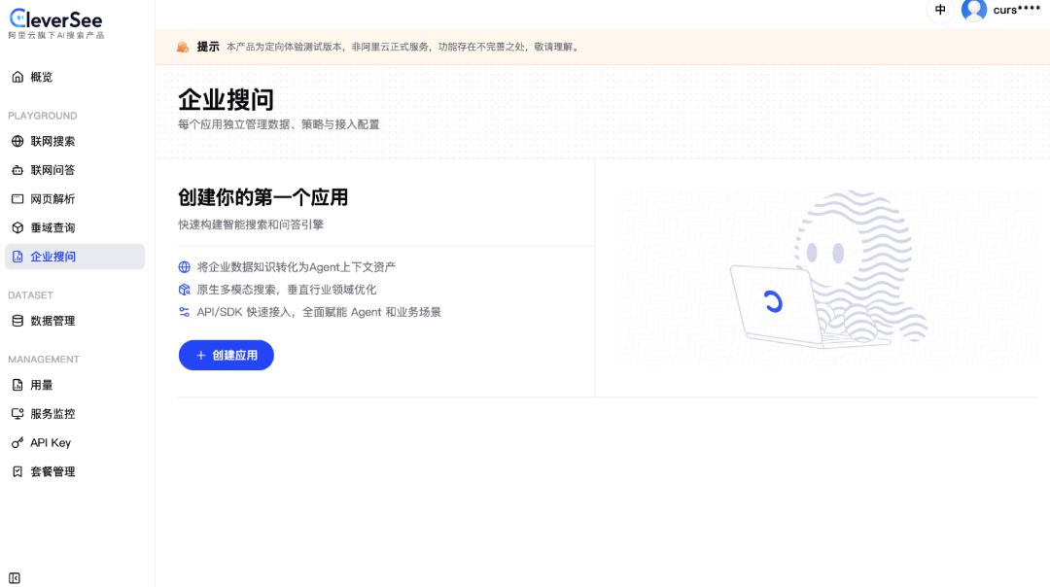This screenshot has height=587, width=1050.
Task: Click the user avatar icon
Action: tap(973, 10)
